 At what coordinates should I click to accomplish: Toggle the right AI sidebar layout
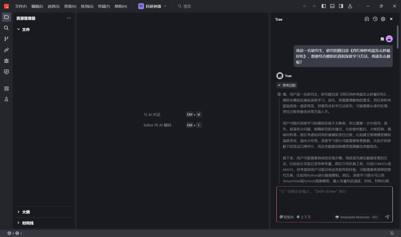[341, 6]
